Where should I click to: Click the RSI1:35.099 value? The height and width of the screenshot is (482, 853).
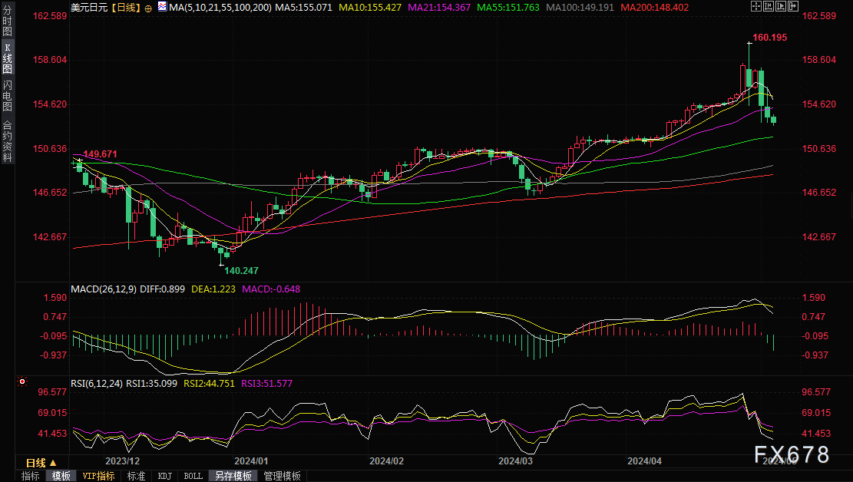[x=152, y=383]
